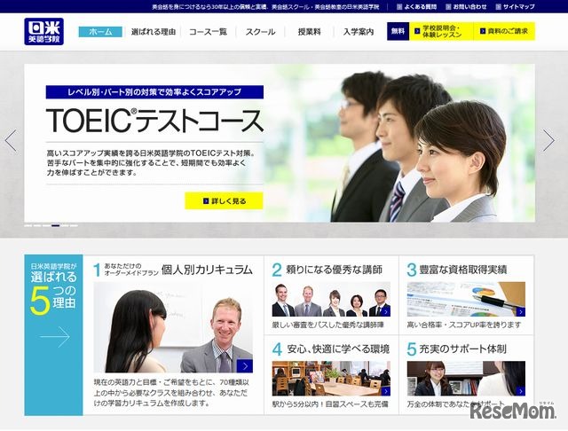This screenshot has height=431, width=568.
Task: Click arrow icon on study room photo
Action: tap(386, 391)
